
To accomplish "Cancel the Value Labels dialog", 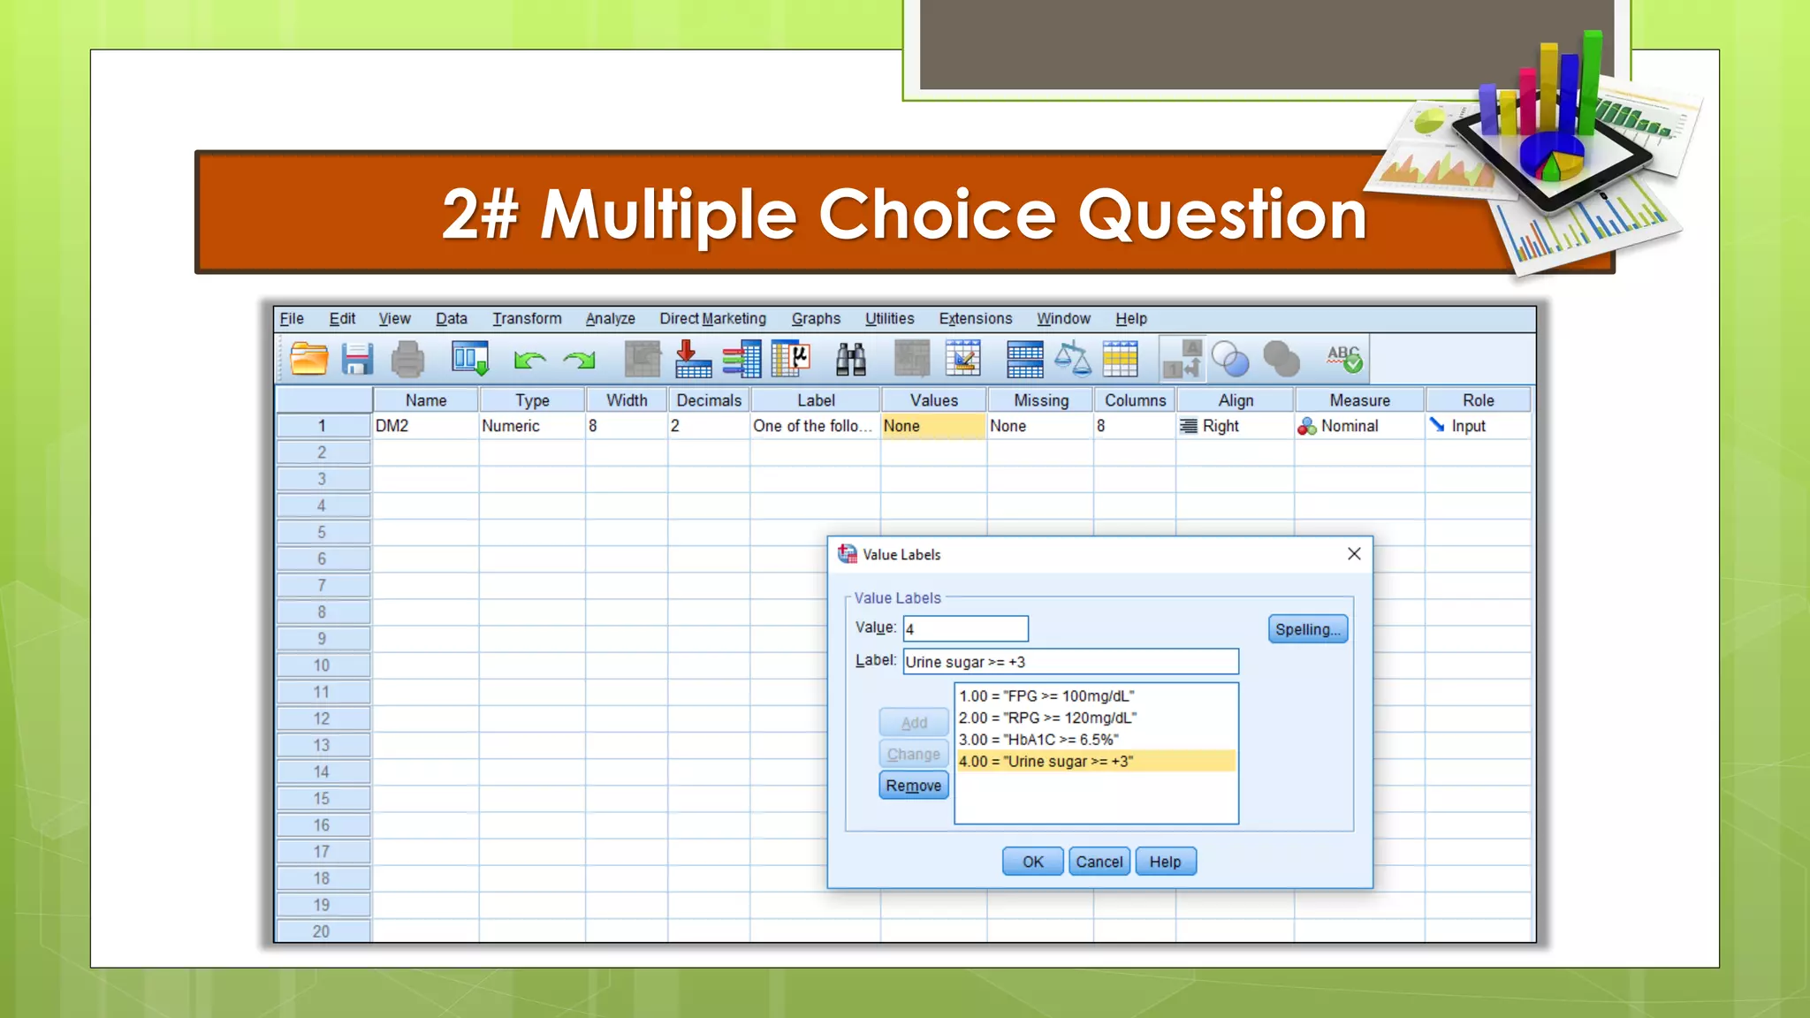I will [1099, 862].
